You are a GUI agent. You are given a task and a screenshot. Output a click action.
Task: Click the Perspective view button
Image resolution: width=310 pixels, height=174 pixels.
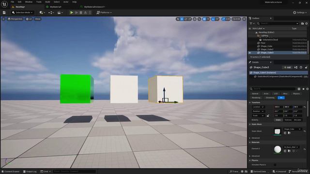pyautogui.click(x=15, y=19)
